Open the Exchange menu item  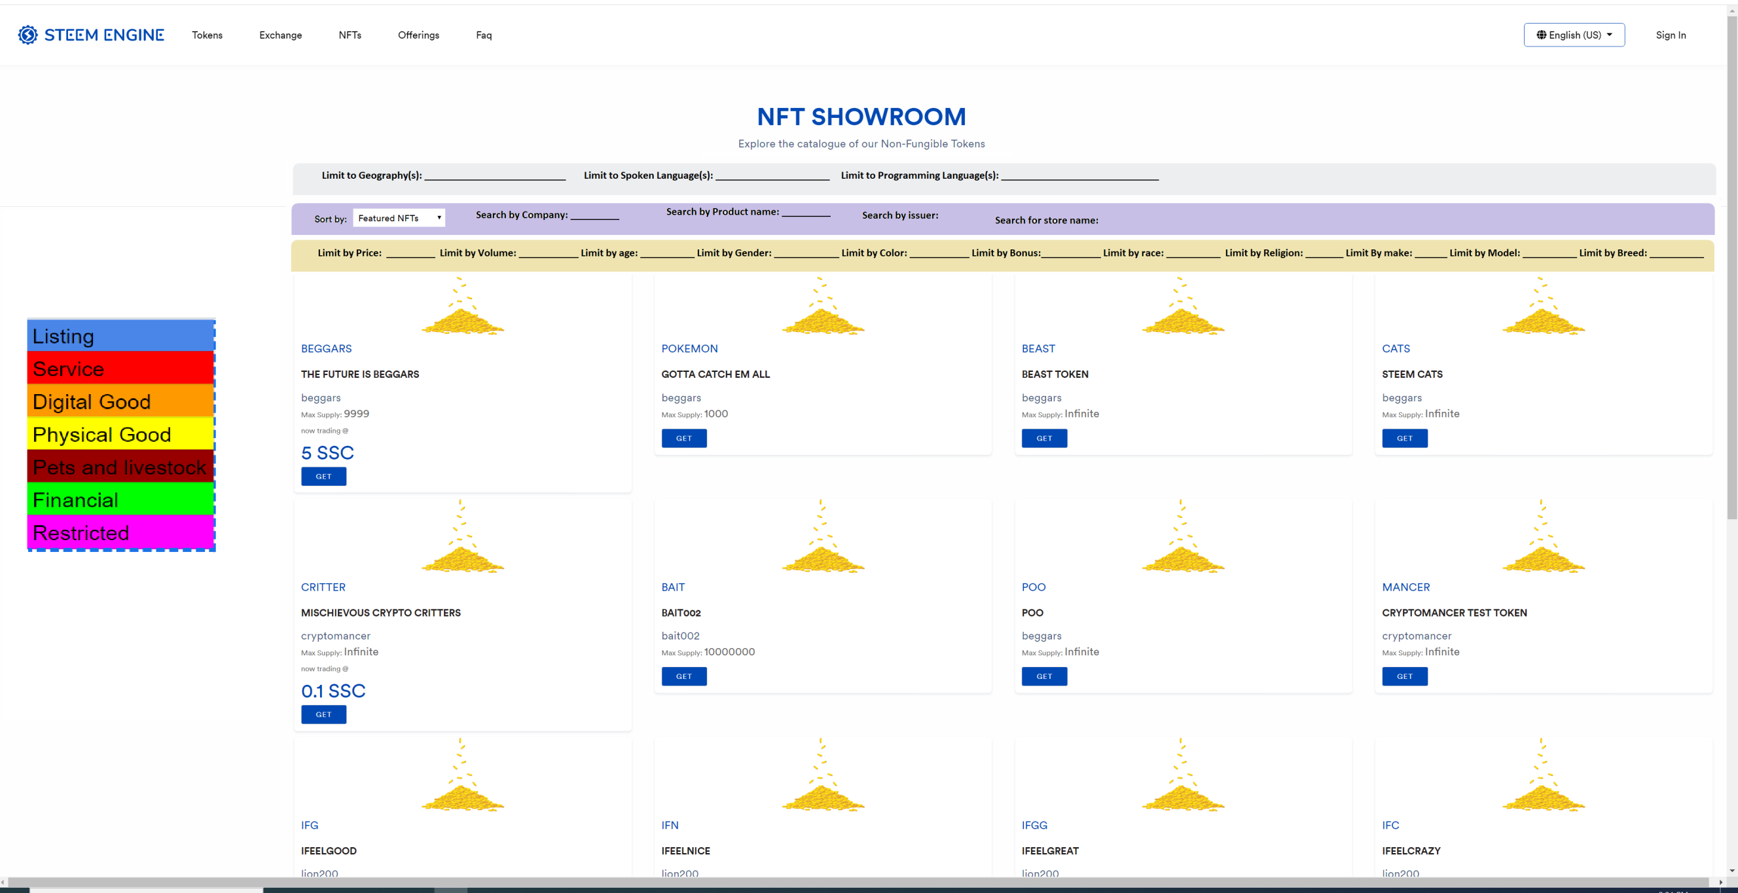tap(280, 35)
